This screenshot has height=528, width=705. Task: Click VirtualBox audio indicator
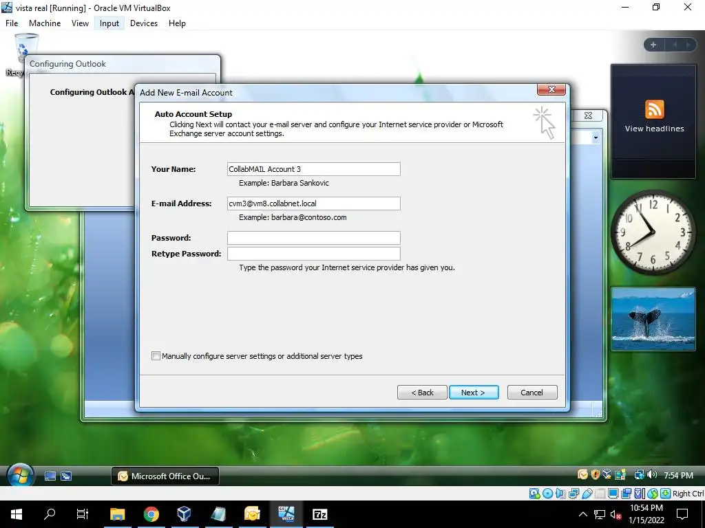click(560, 494)
